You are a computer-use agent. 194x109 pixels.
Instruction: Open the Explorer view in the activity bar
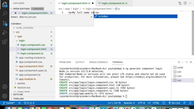pyautogui.click(x=5, y=5)
